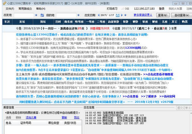Click 选择 in passenger info panel
This screenshot has height=134, width=192.
[x=8, y=117]
